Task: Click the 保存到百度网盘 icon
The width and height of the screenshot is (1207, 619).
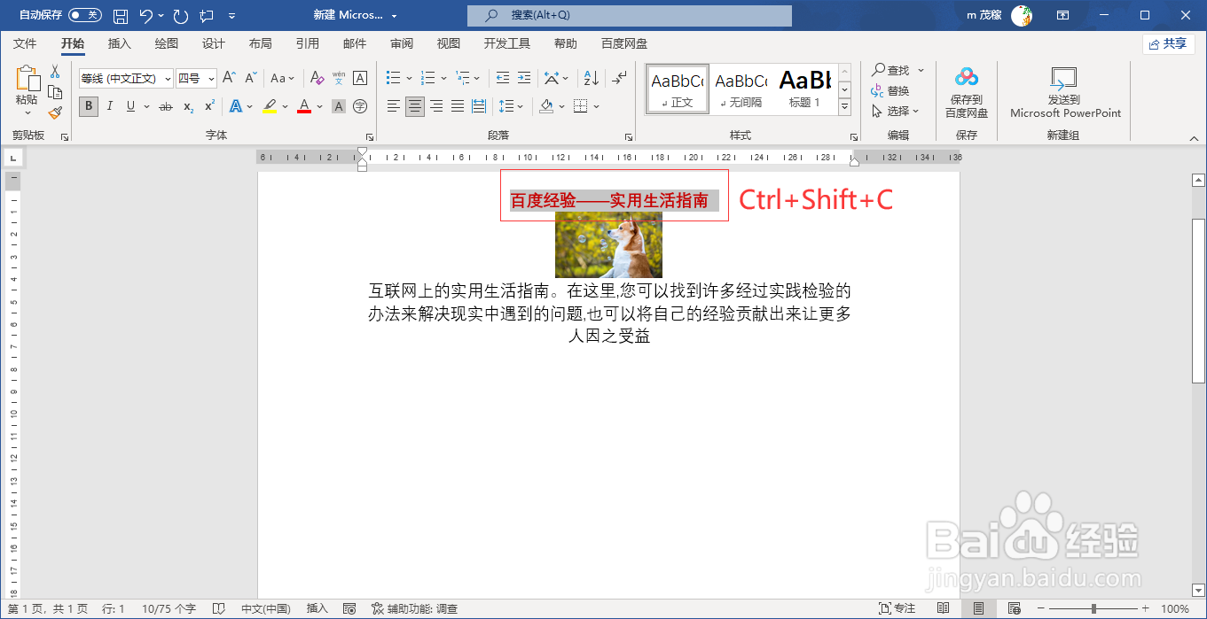Action: 966,89
